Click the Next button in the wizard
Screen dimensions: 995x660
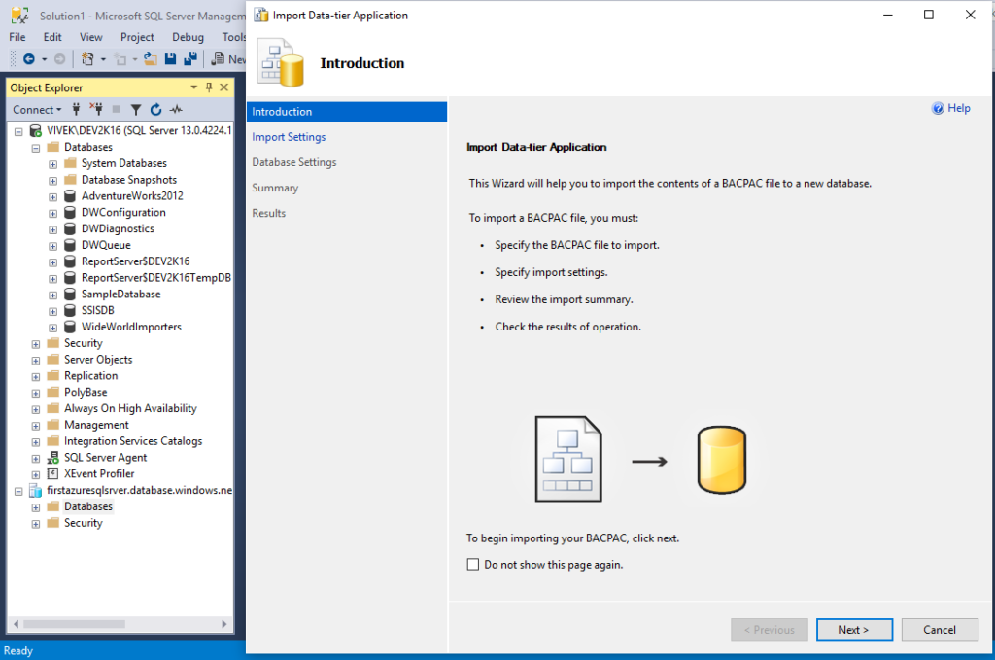(854, 629)
